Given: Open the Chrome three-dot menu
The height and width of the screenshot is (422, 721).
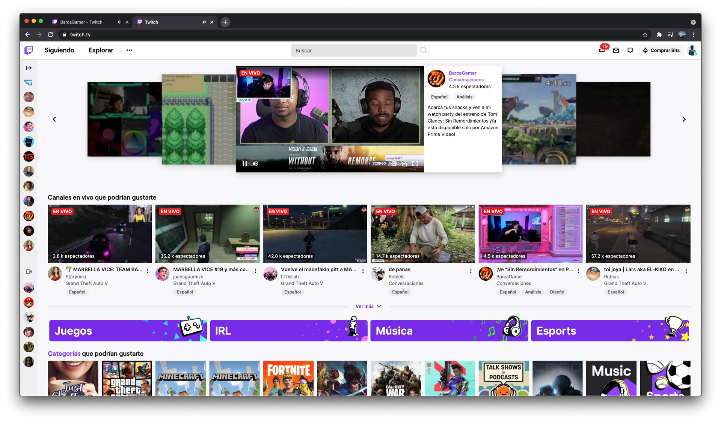Looking at the screenshot, I should [x=693, y=34].
